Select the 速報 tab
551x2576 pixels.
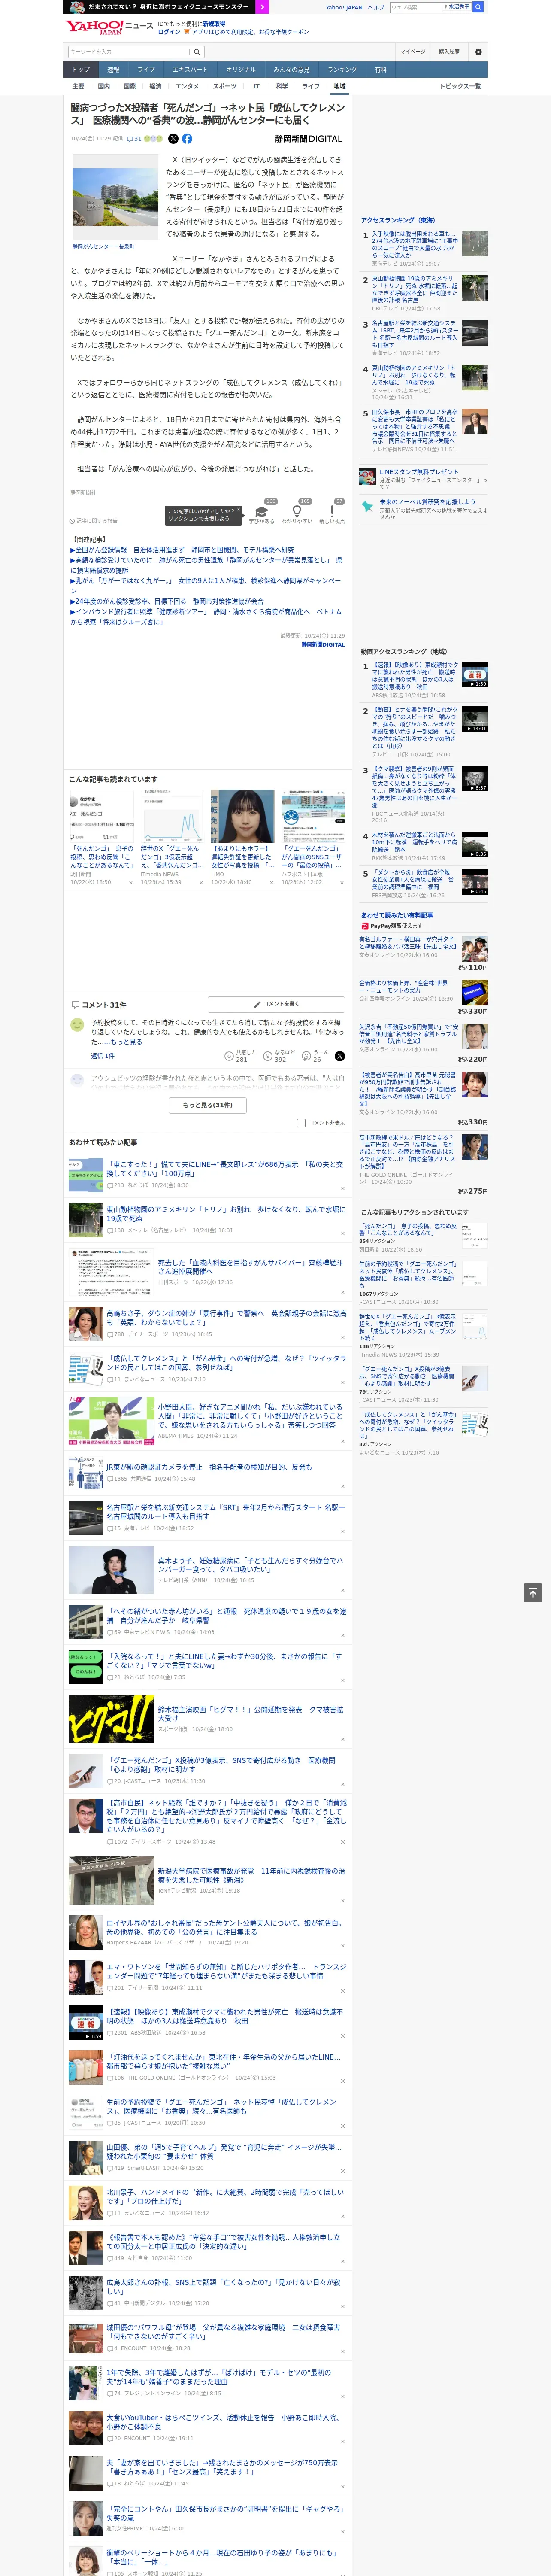(x=113, y=70)
